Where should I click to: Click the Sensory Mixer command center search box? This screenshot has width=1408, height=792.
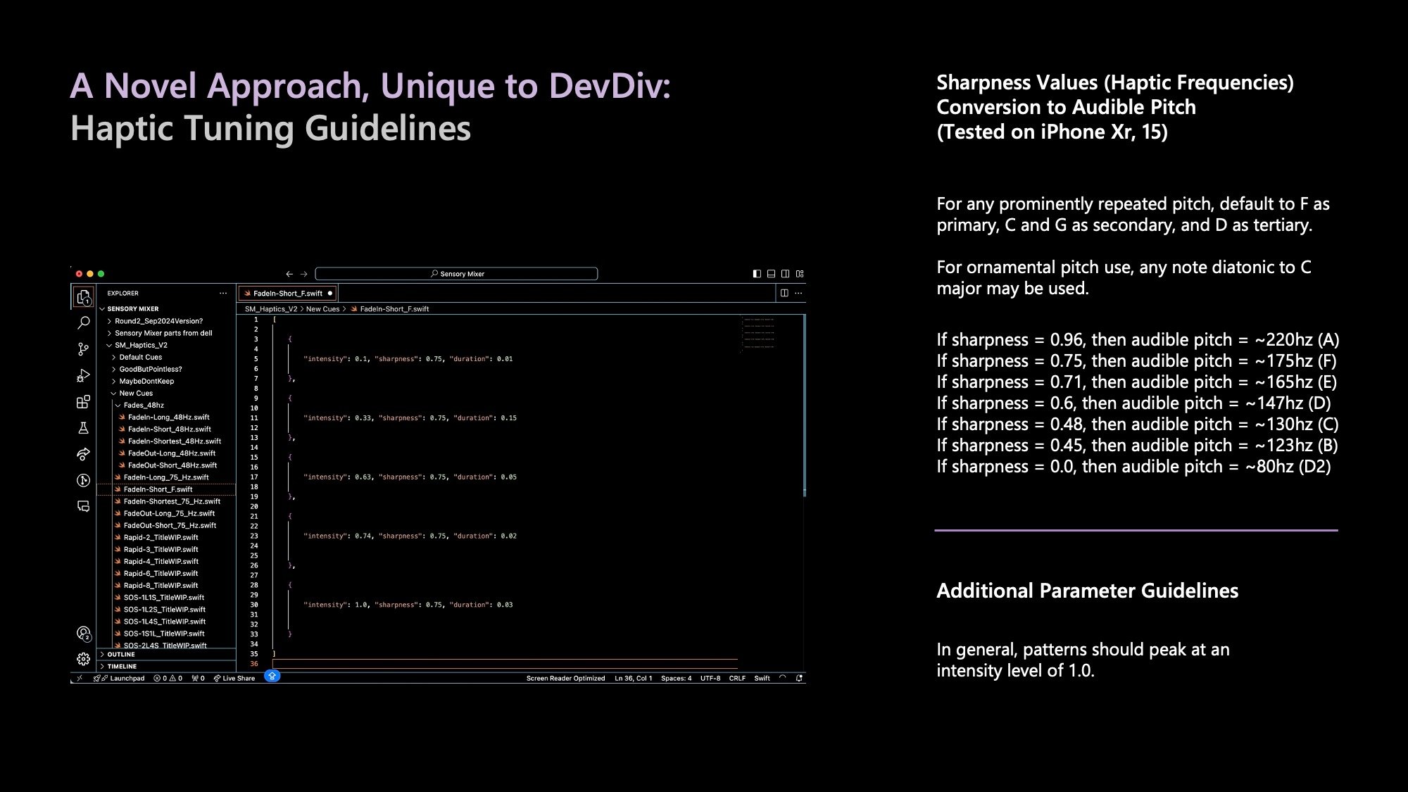pyautogui.click(x=456, y=274)
